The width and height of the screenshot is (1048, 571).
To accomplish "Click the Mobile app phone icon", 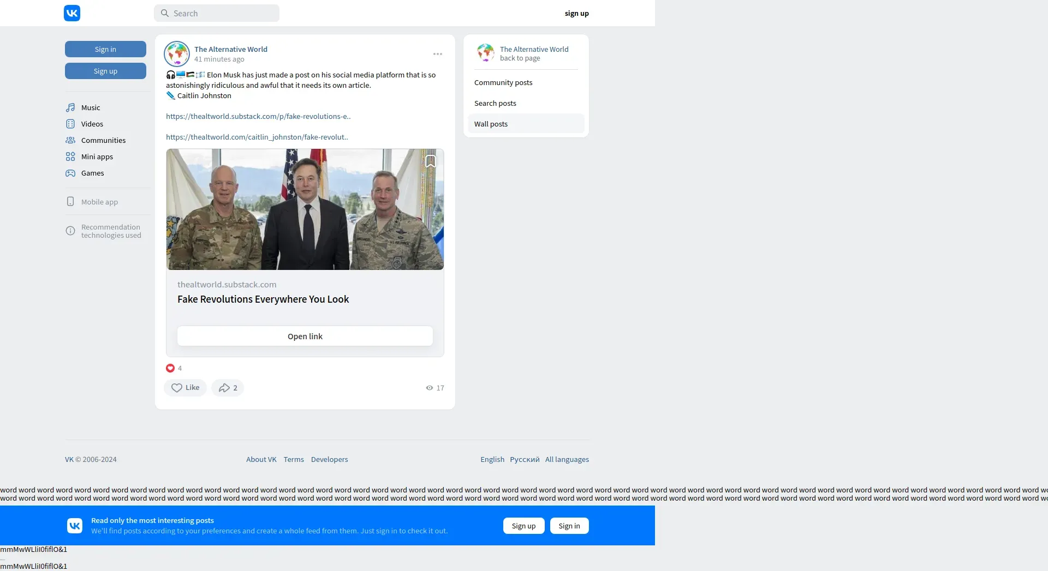I will click(x=70, y=201).
